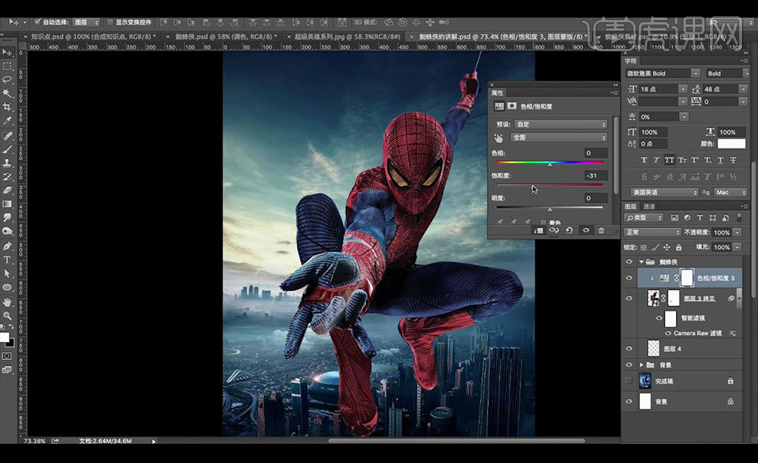Turn layer filtering on or off
This screenshot has height=463, width=758.
pos(739,218)
